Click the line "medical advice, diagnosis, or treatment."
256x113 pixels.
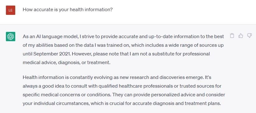(67, 63)
